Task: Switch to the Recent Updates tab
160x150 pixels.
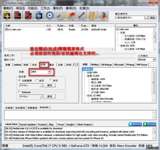Action: point(28,125)
